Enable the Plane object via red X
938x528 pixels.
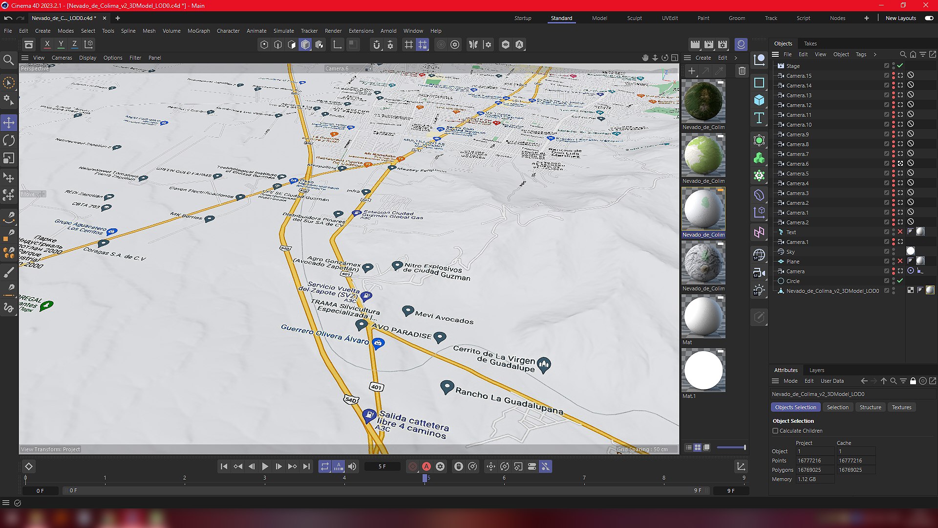[x=900, y=261]
